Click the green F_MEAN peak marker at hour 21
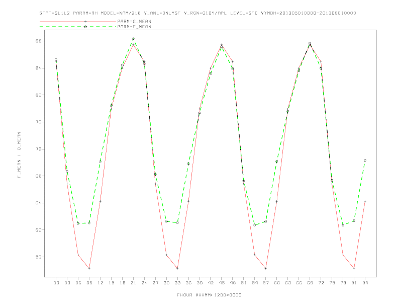 (133, 39)
